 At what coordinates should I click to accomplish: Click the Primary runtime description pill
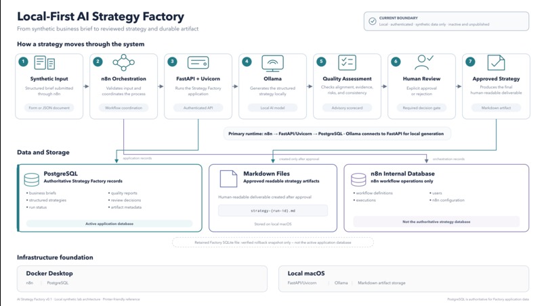(x=337, y=134)
